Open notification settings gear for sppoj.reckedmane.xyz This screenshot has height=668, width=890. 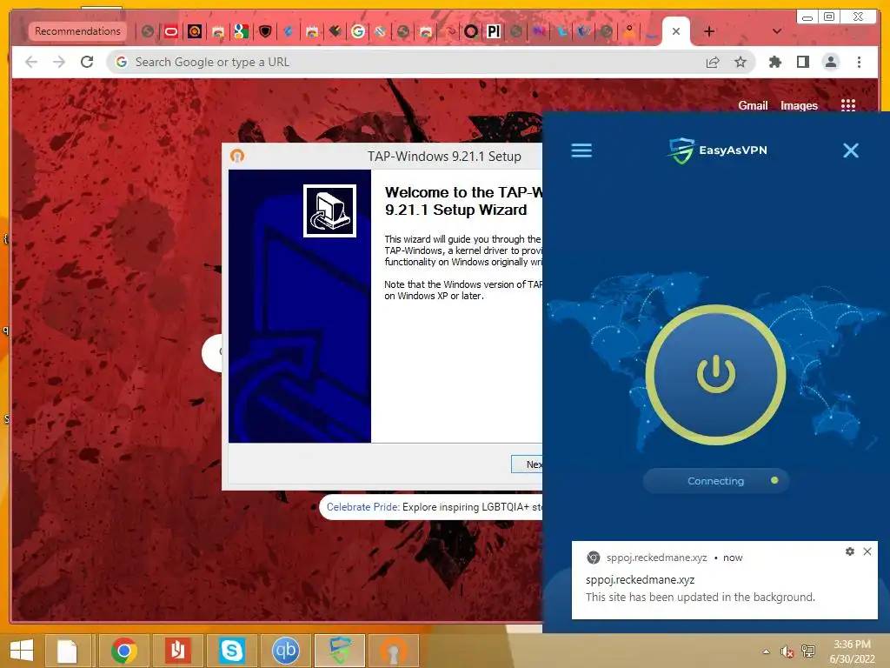point(850,551)
